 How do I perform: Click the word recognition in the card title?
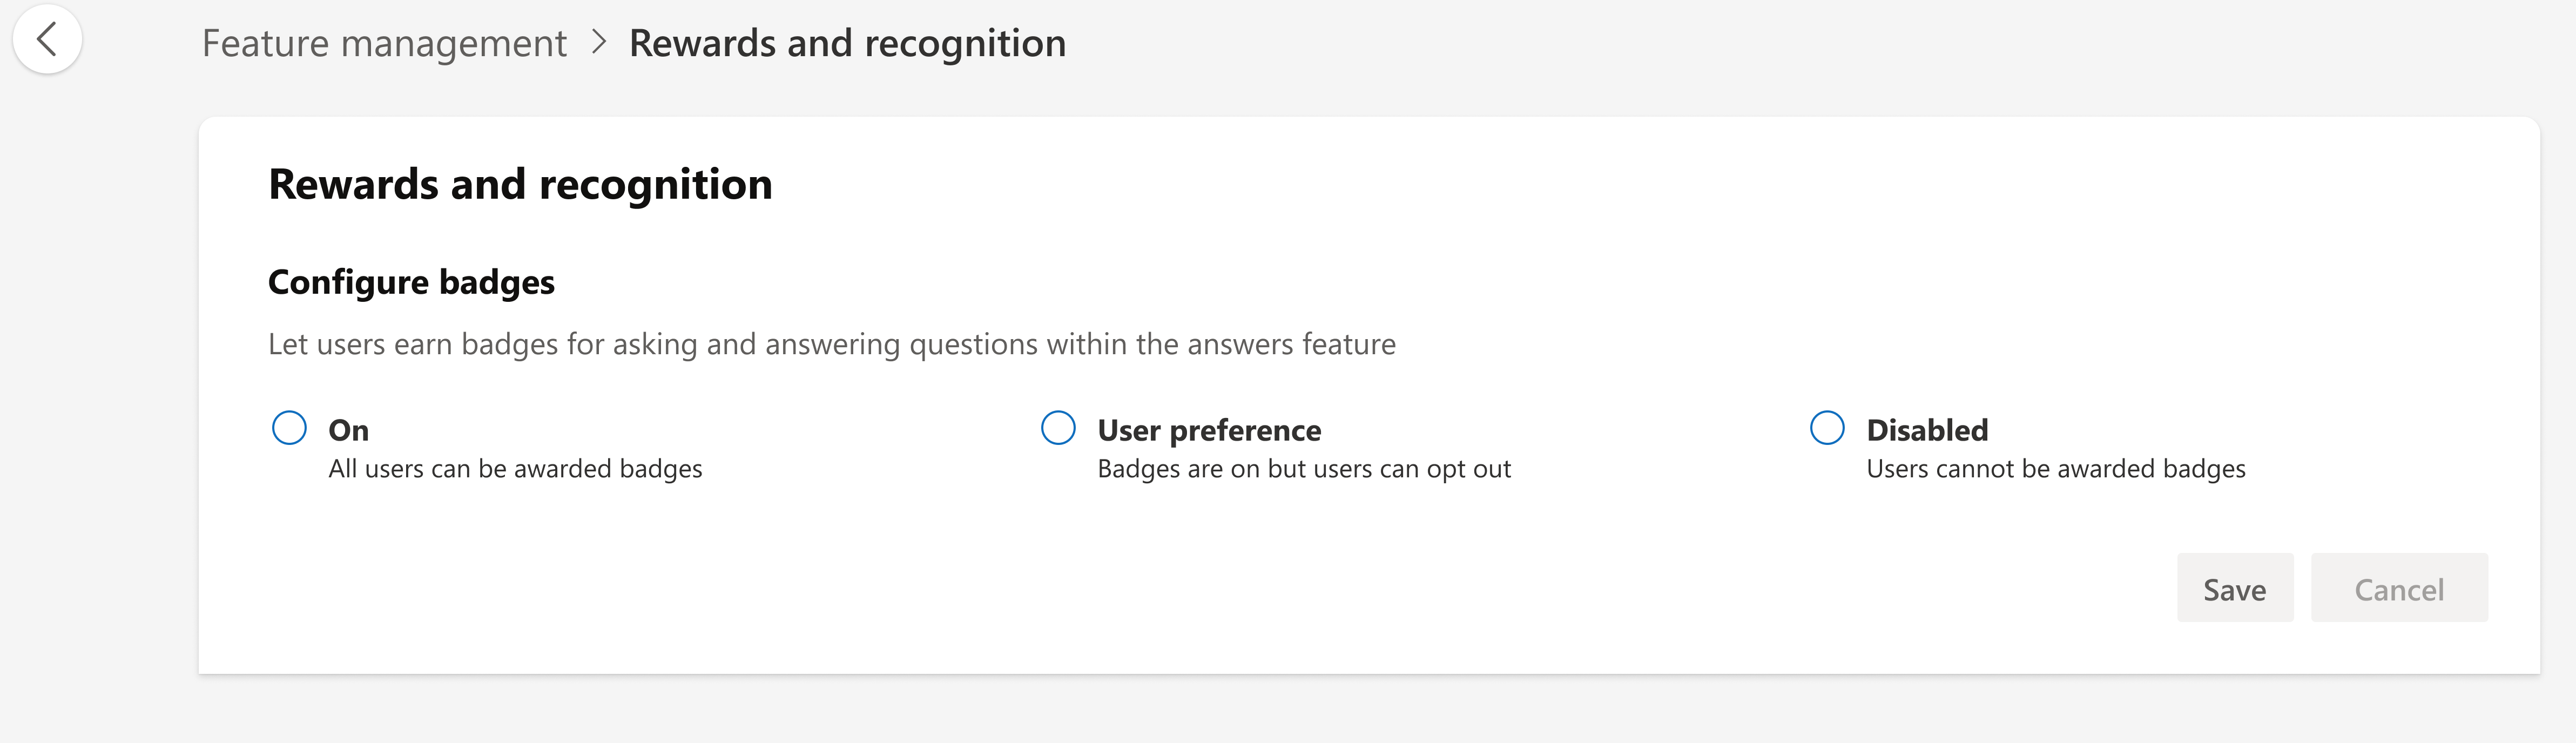(655, 185)
